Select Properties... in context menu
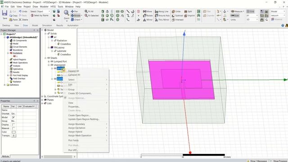The height and width of the screenshot is (162, 288). [74, 107]
